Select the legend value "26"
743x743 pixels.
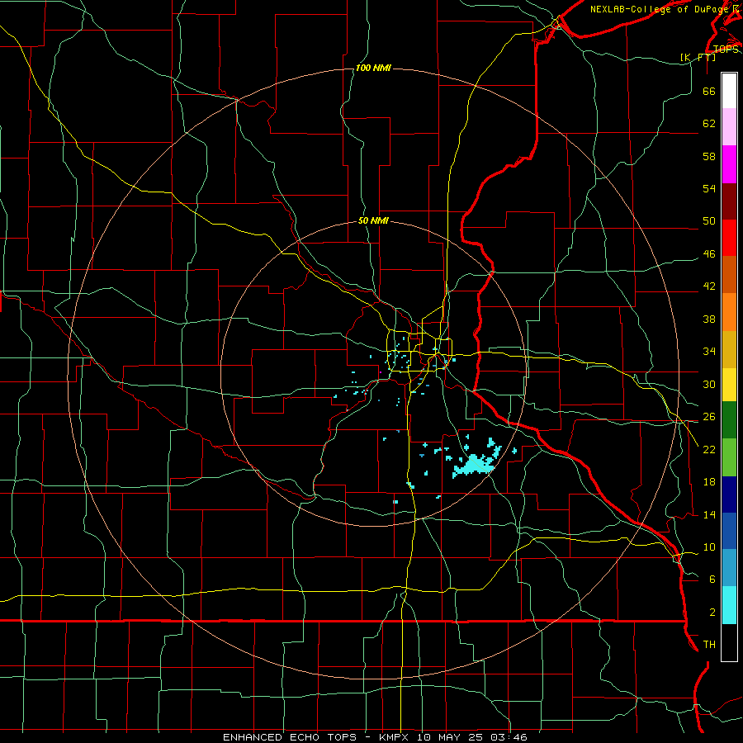coord(709,417)
